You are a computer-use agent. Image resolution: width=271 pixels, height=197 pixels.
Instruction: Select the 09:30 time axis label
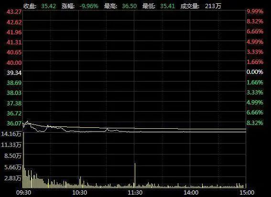pyautogui.click(x=24, y=193)
